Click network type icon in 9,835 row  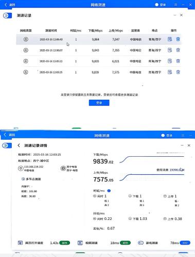click(26, 61)
